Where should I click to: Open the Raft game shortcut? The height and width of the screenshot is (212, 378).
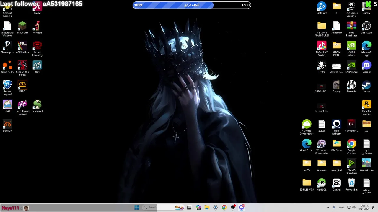pos(37,67)
